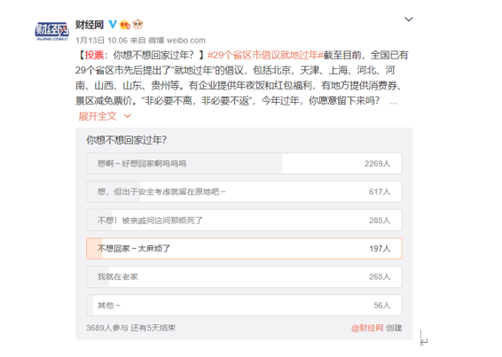Screen dimensions: 502x357
Task: Open the 财经网 account name link
Action: tap(90, 24)
